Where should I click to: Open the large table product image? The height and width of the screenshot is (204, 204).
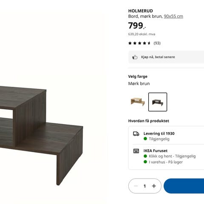tap(42, 135)
